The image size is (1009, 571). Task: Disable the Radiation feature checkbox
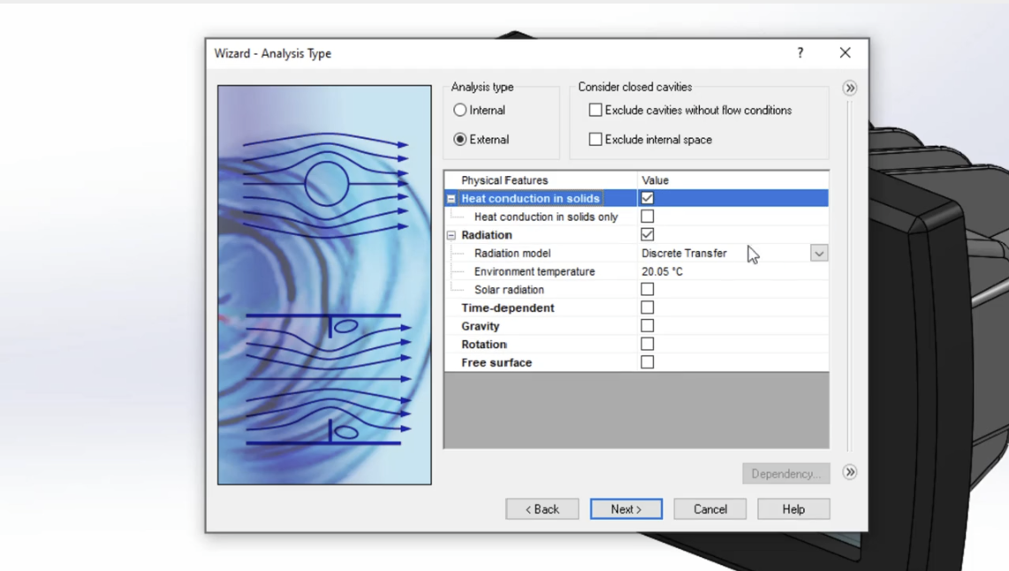point(647,234)
